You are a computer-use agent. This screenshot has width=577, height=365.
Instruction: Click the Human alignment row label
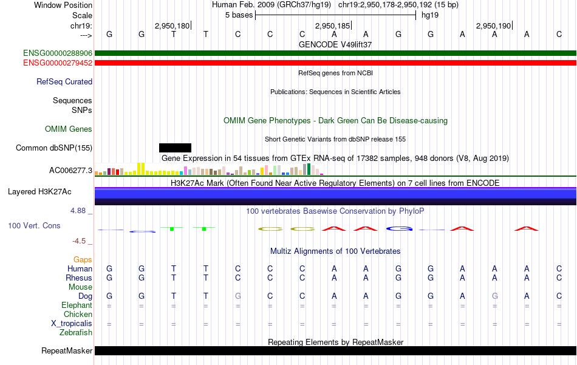click(x=80, y=269)
